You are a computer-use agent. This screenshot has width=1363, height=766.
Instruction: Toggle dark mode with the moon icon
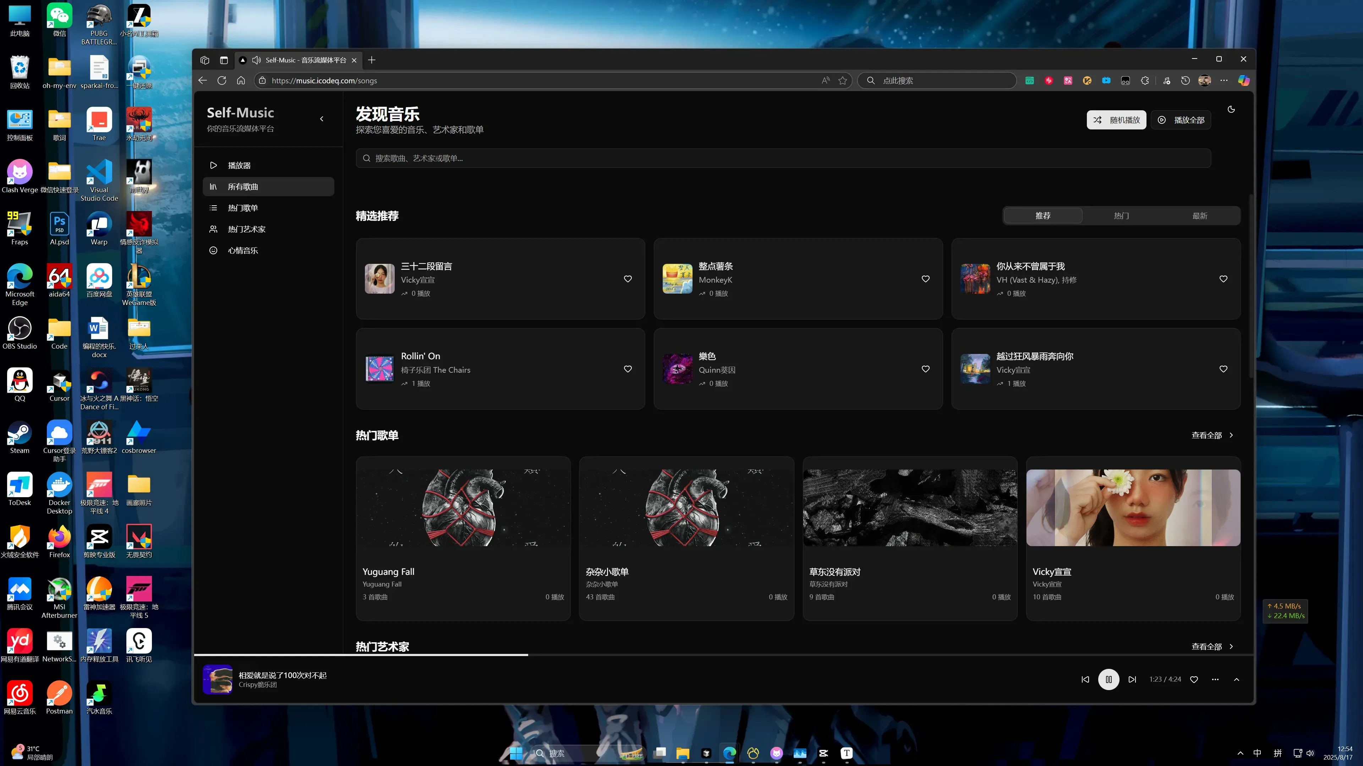click(1231, 110)
